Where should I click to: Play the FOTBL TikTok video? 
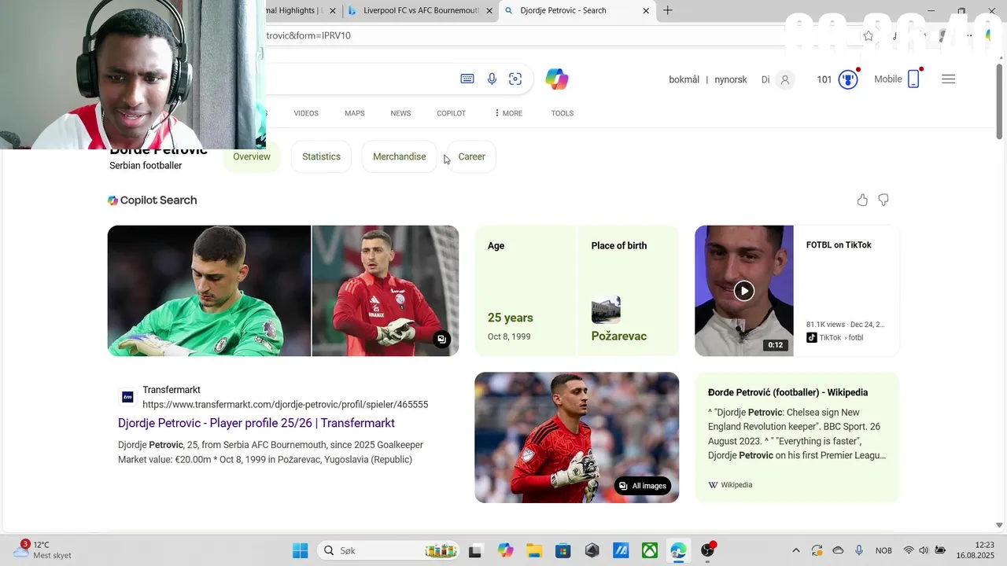click(743, 291)
